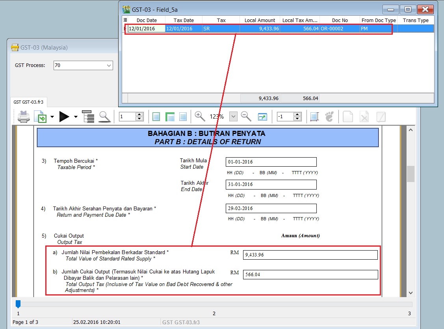Toggle the report outline tree icon
This screenshot has width=444, height=329.
coord(88,117)
